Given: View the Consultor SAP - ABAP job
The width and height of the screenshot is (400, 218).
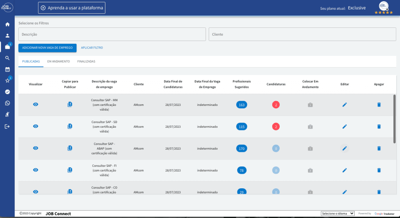Looking at the screenshot, I should [x=36, y=148].
